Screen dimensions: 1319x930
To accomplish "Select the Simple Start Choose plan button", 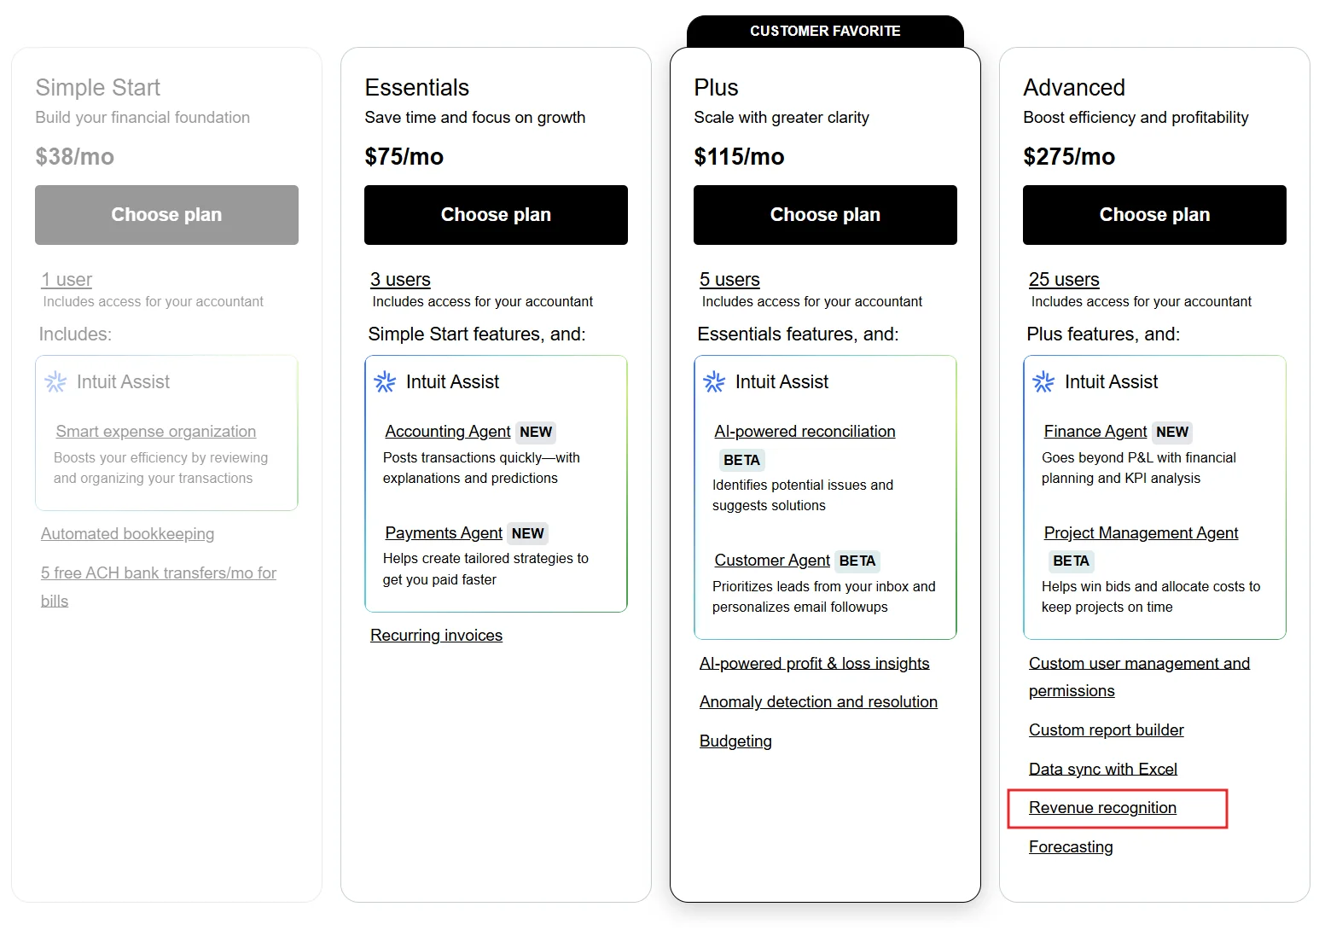I will (166, 215).
